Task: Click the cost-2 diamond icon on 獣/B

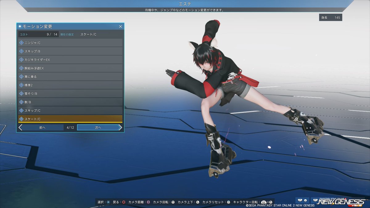Action: (x=22, y=102)
